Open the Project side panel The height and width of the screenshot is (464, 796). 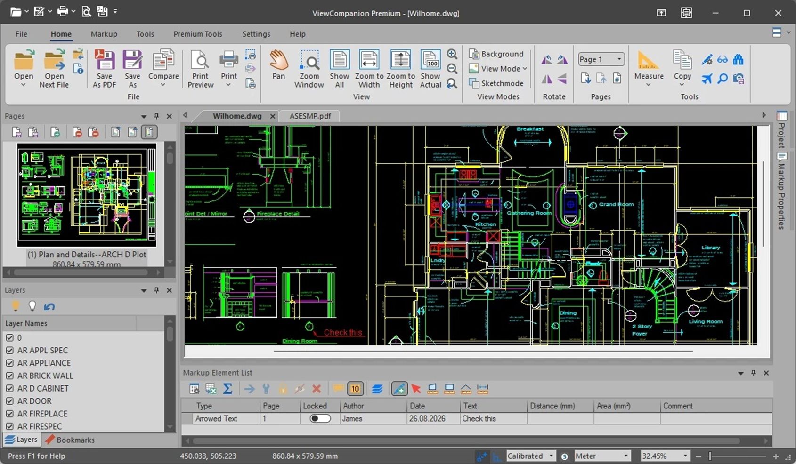(x=781, y=129)
